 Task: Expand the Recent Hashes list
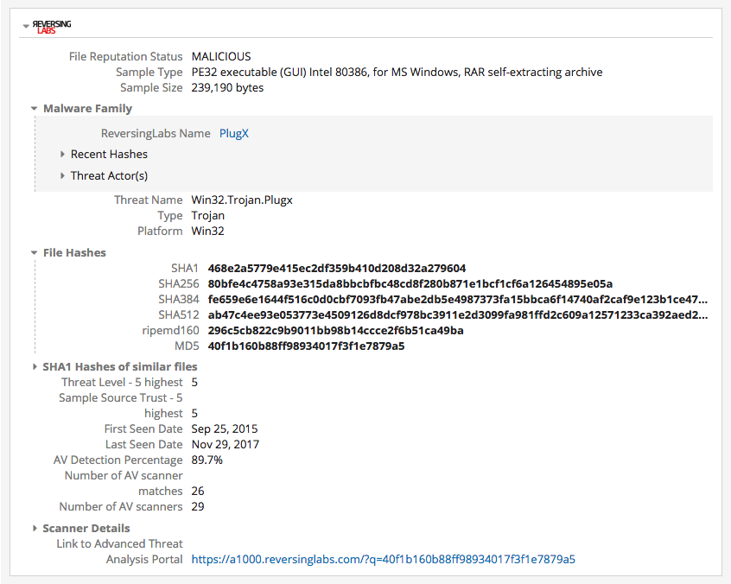pos(63,155)
